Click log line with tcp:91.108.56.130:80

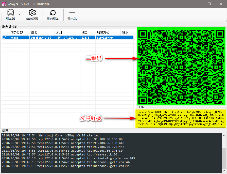(x=62, y=139)
